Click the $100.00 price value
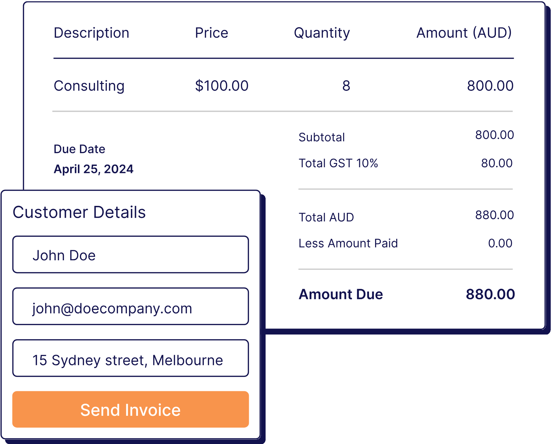The height and width of the screenshot is (444, 551). tap(222, 86)
